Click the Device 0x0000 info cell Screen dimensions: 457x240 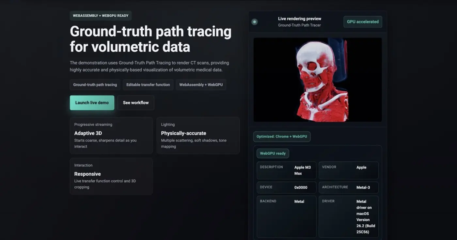click(x=286, y=187)
